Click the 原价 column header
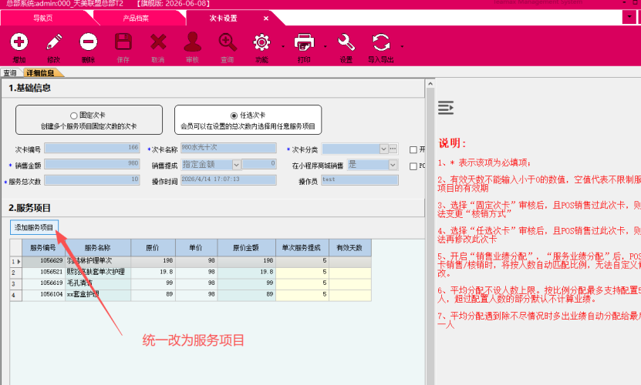641x385 pixels. (153, 248)
